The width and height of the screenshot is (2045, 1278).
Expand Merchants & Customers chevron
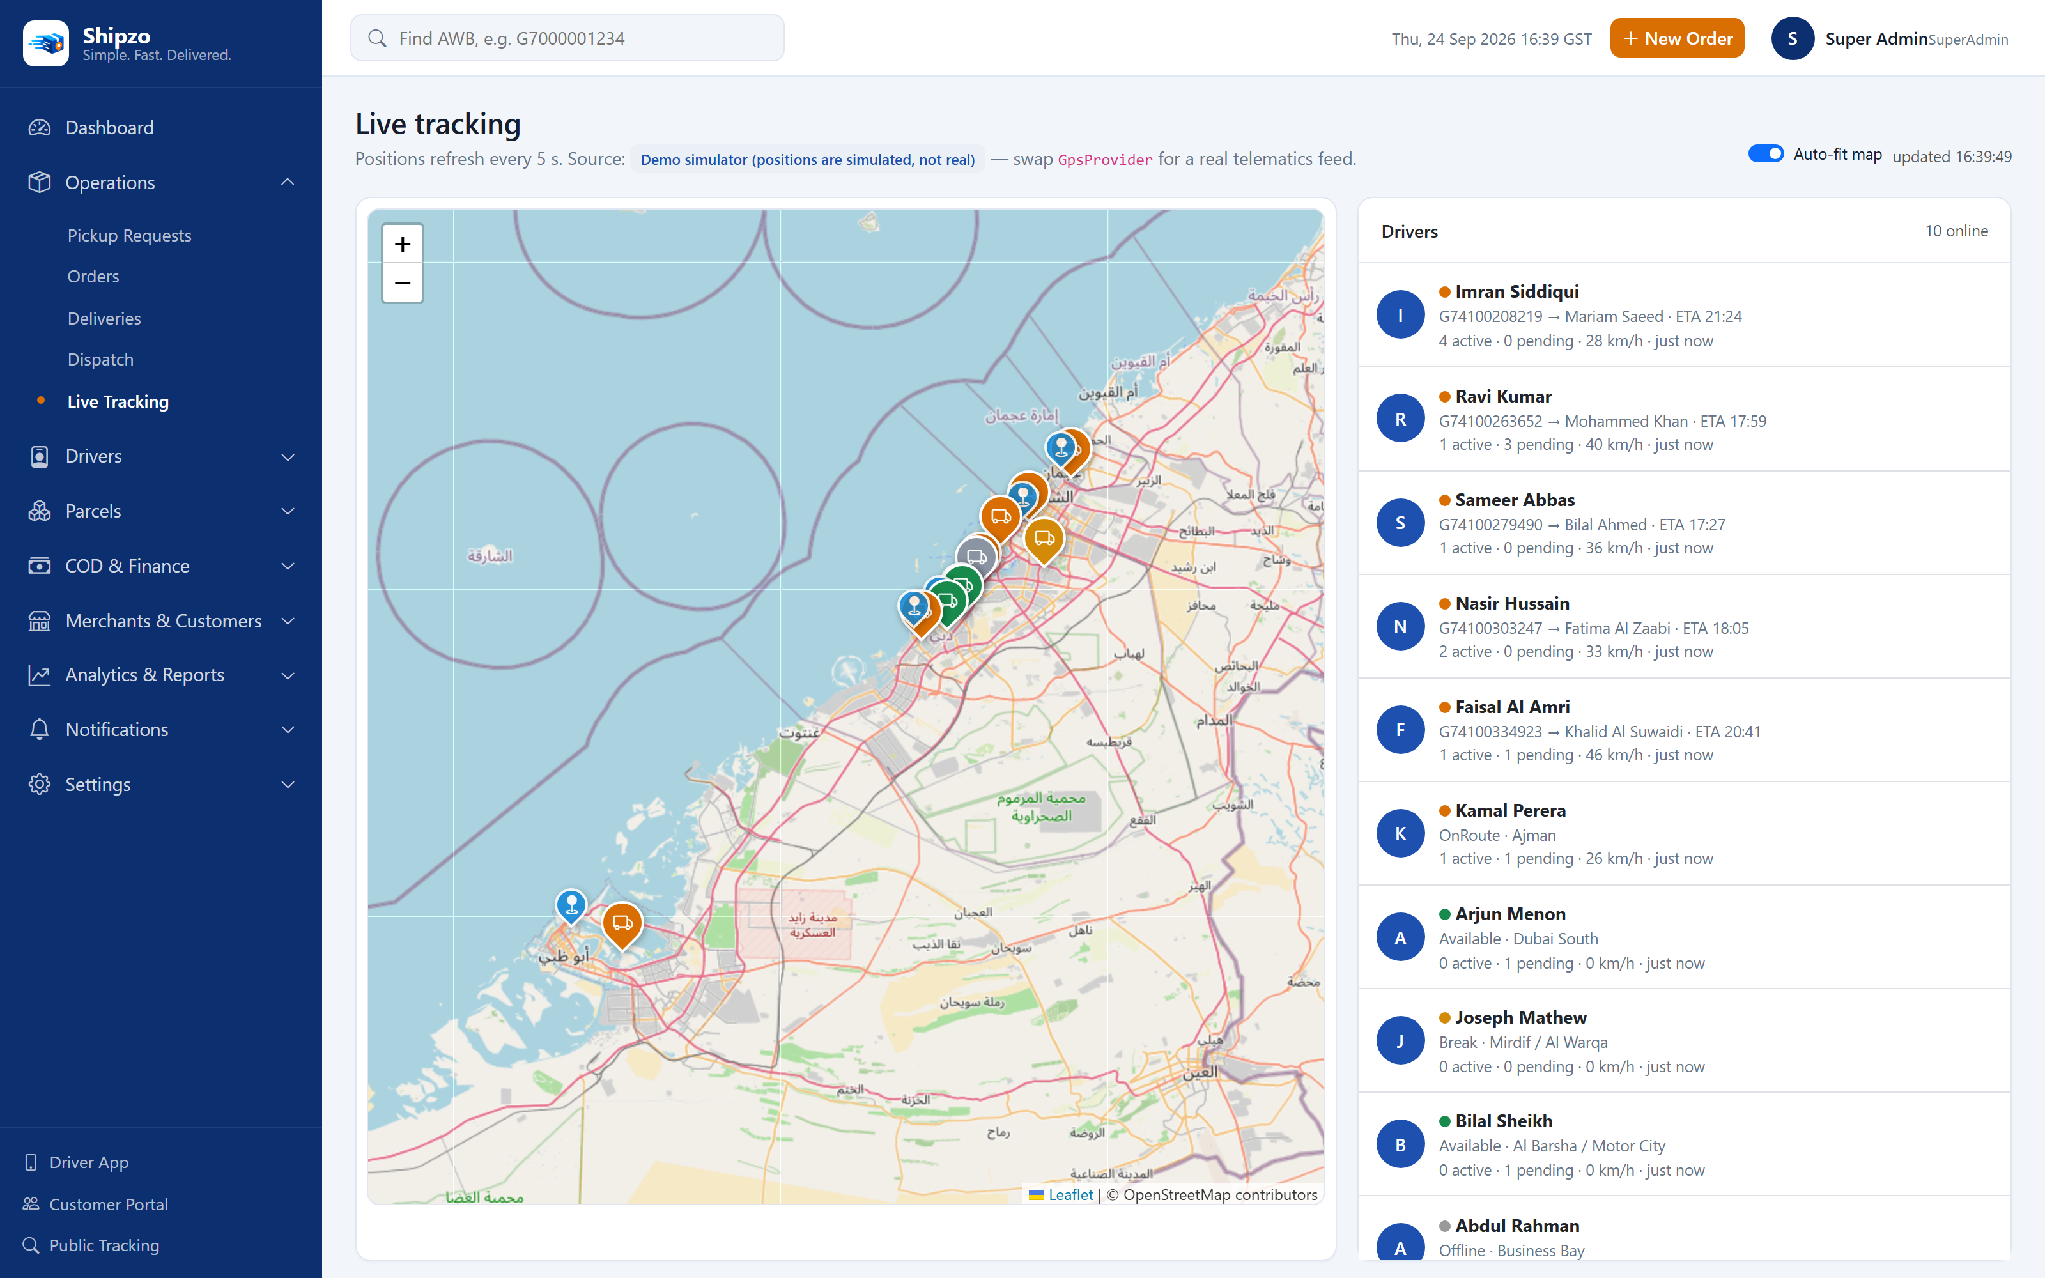288,621
